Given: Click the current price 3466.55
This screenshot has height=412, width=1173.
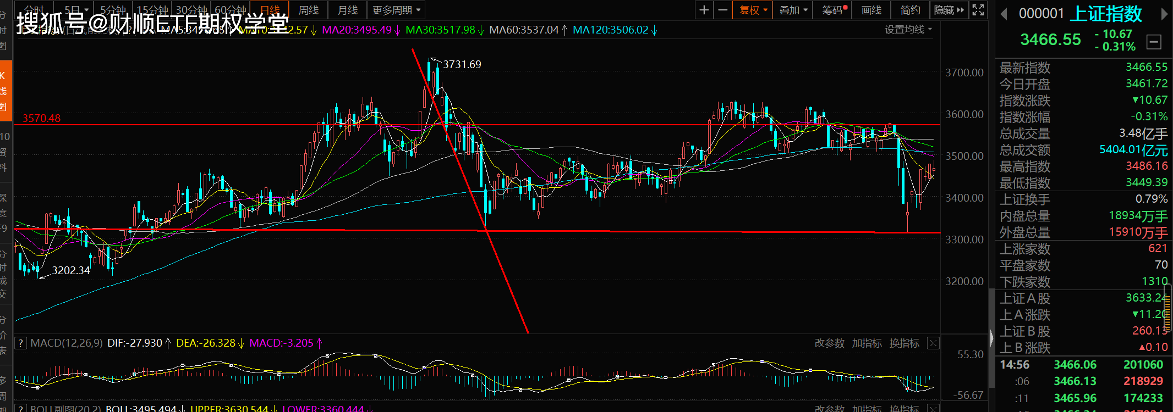Looking at the screenshot, I should (1050, 40).
